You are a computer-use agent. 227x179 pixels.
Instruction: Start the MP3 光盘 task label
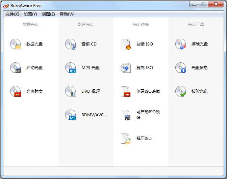[x=91, y=68]
